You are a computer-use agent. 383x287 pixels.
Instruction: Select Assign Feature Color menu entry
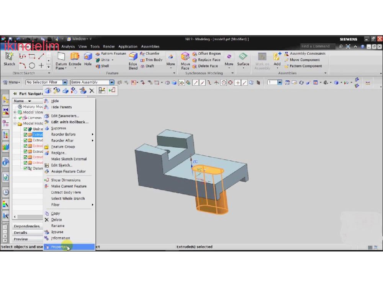[69, 171]
